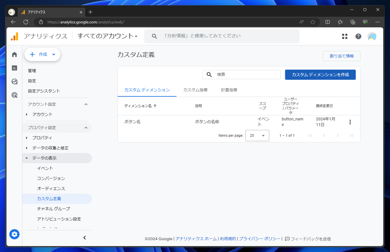Open the help question mark icon
The height and width of the screenshot is (252, 390).
pyautogui.click(x=358, y=37)
